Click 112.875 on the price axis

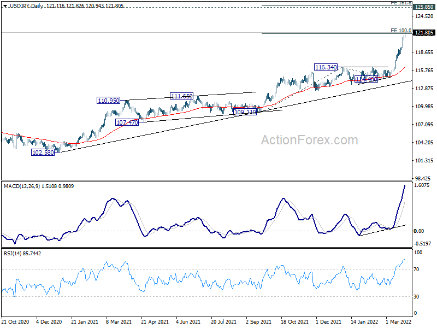(x=424, y=89)
